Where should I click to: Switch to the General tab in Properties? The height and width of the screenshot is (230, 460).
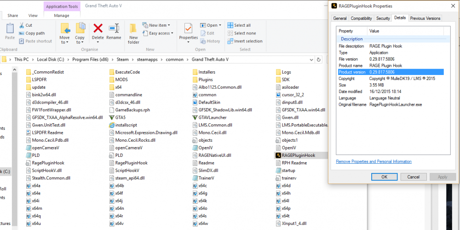click(x=340, y=18)
